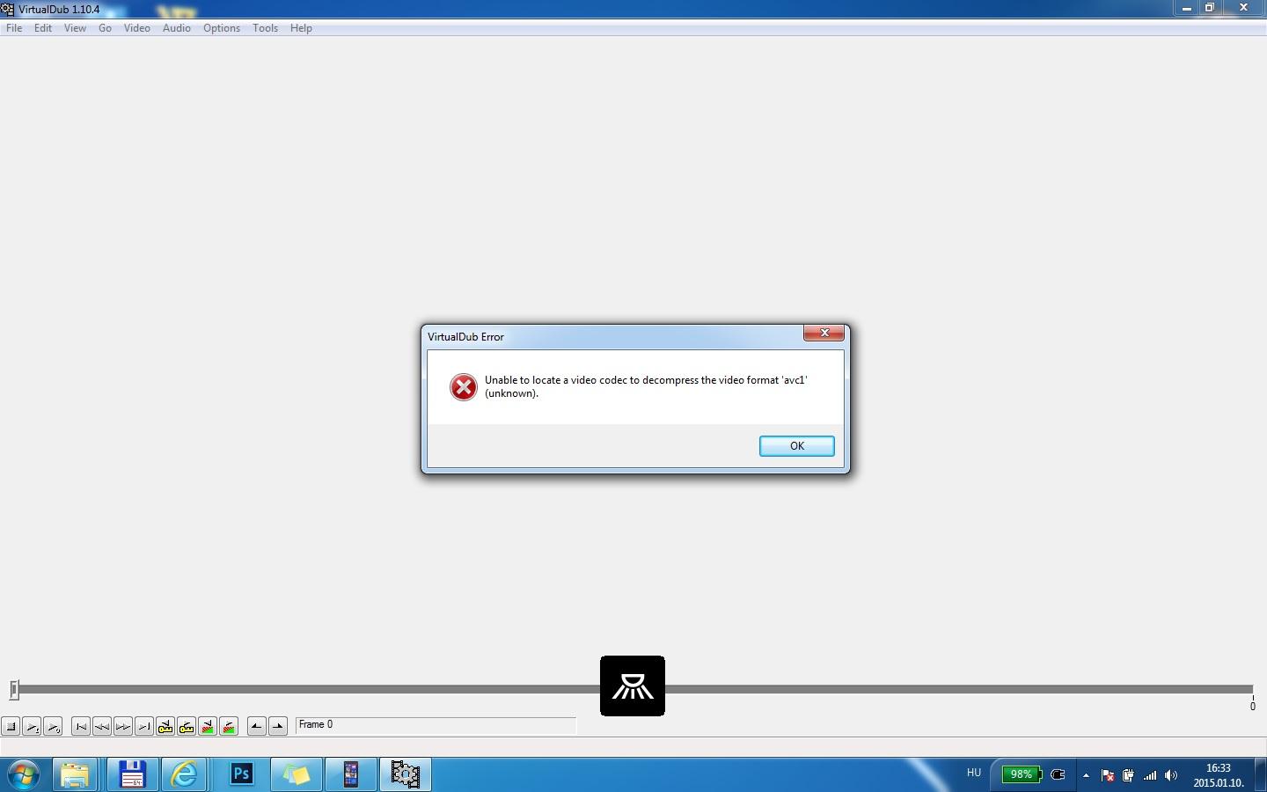Open the Edit menu
This screenshot has width=1267, height=792.
[x=43, y=28]
